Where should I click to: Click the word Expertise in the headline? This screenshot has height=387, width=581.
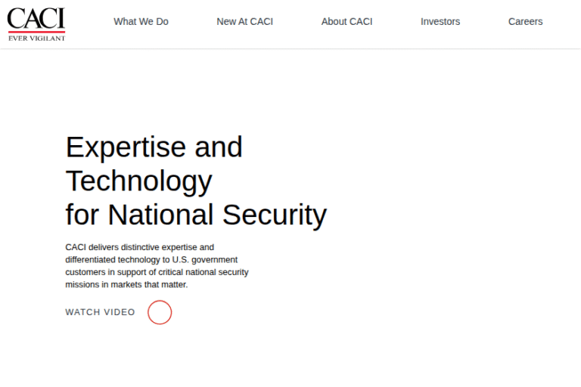(x=126, y=147)
